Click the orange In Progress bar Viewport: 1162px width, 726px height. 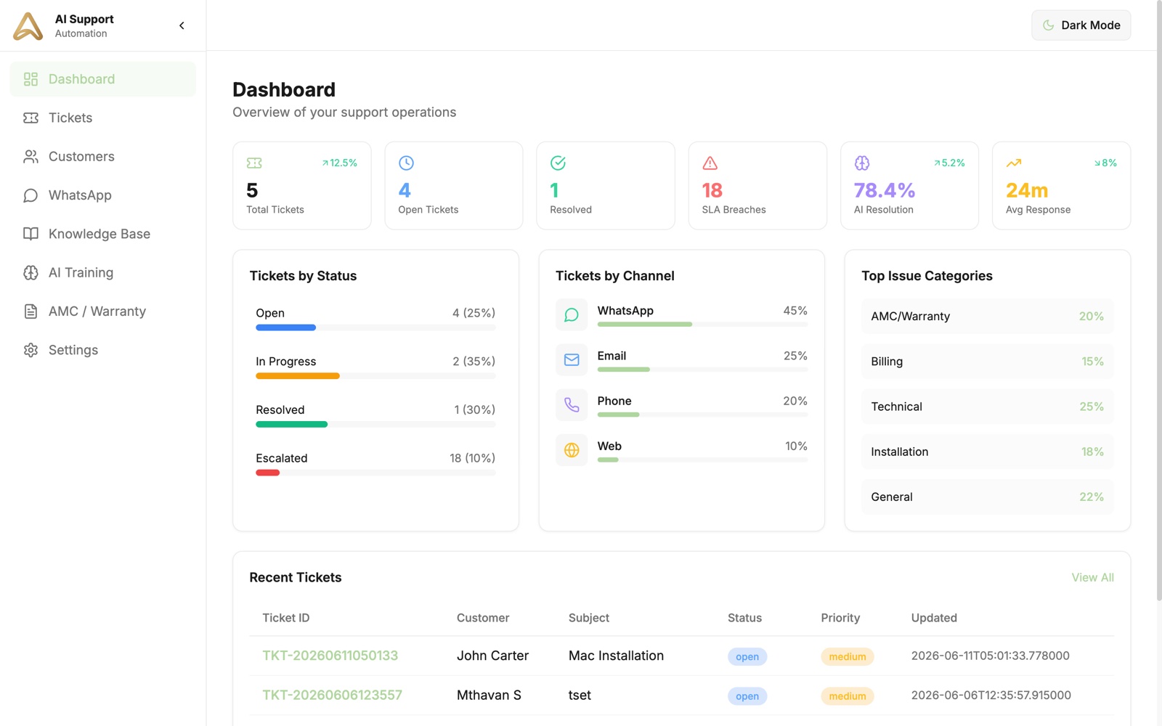pos(298,376)
